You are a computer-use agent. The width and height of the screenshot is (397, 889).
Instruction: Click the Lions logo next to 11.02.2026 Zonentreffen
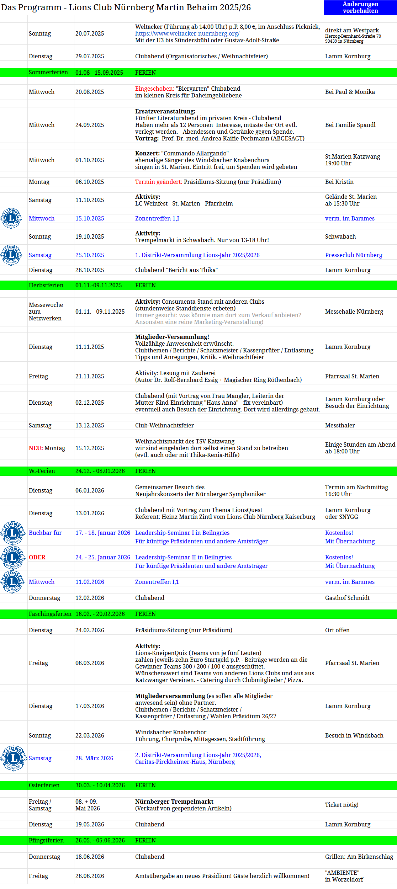[13, 582]
